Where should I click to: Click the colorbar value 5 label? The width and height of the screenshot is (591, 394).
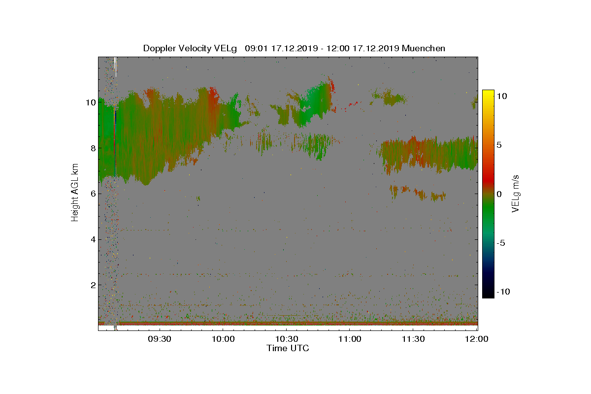coord(499,145)
